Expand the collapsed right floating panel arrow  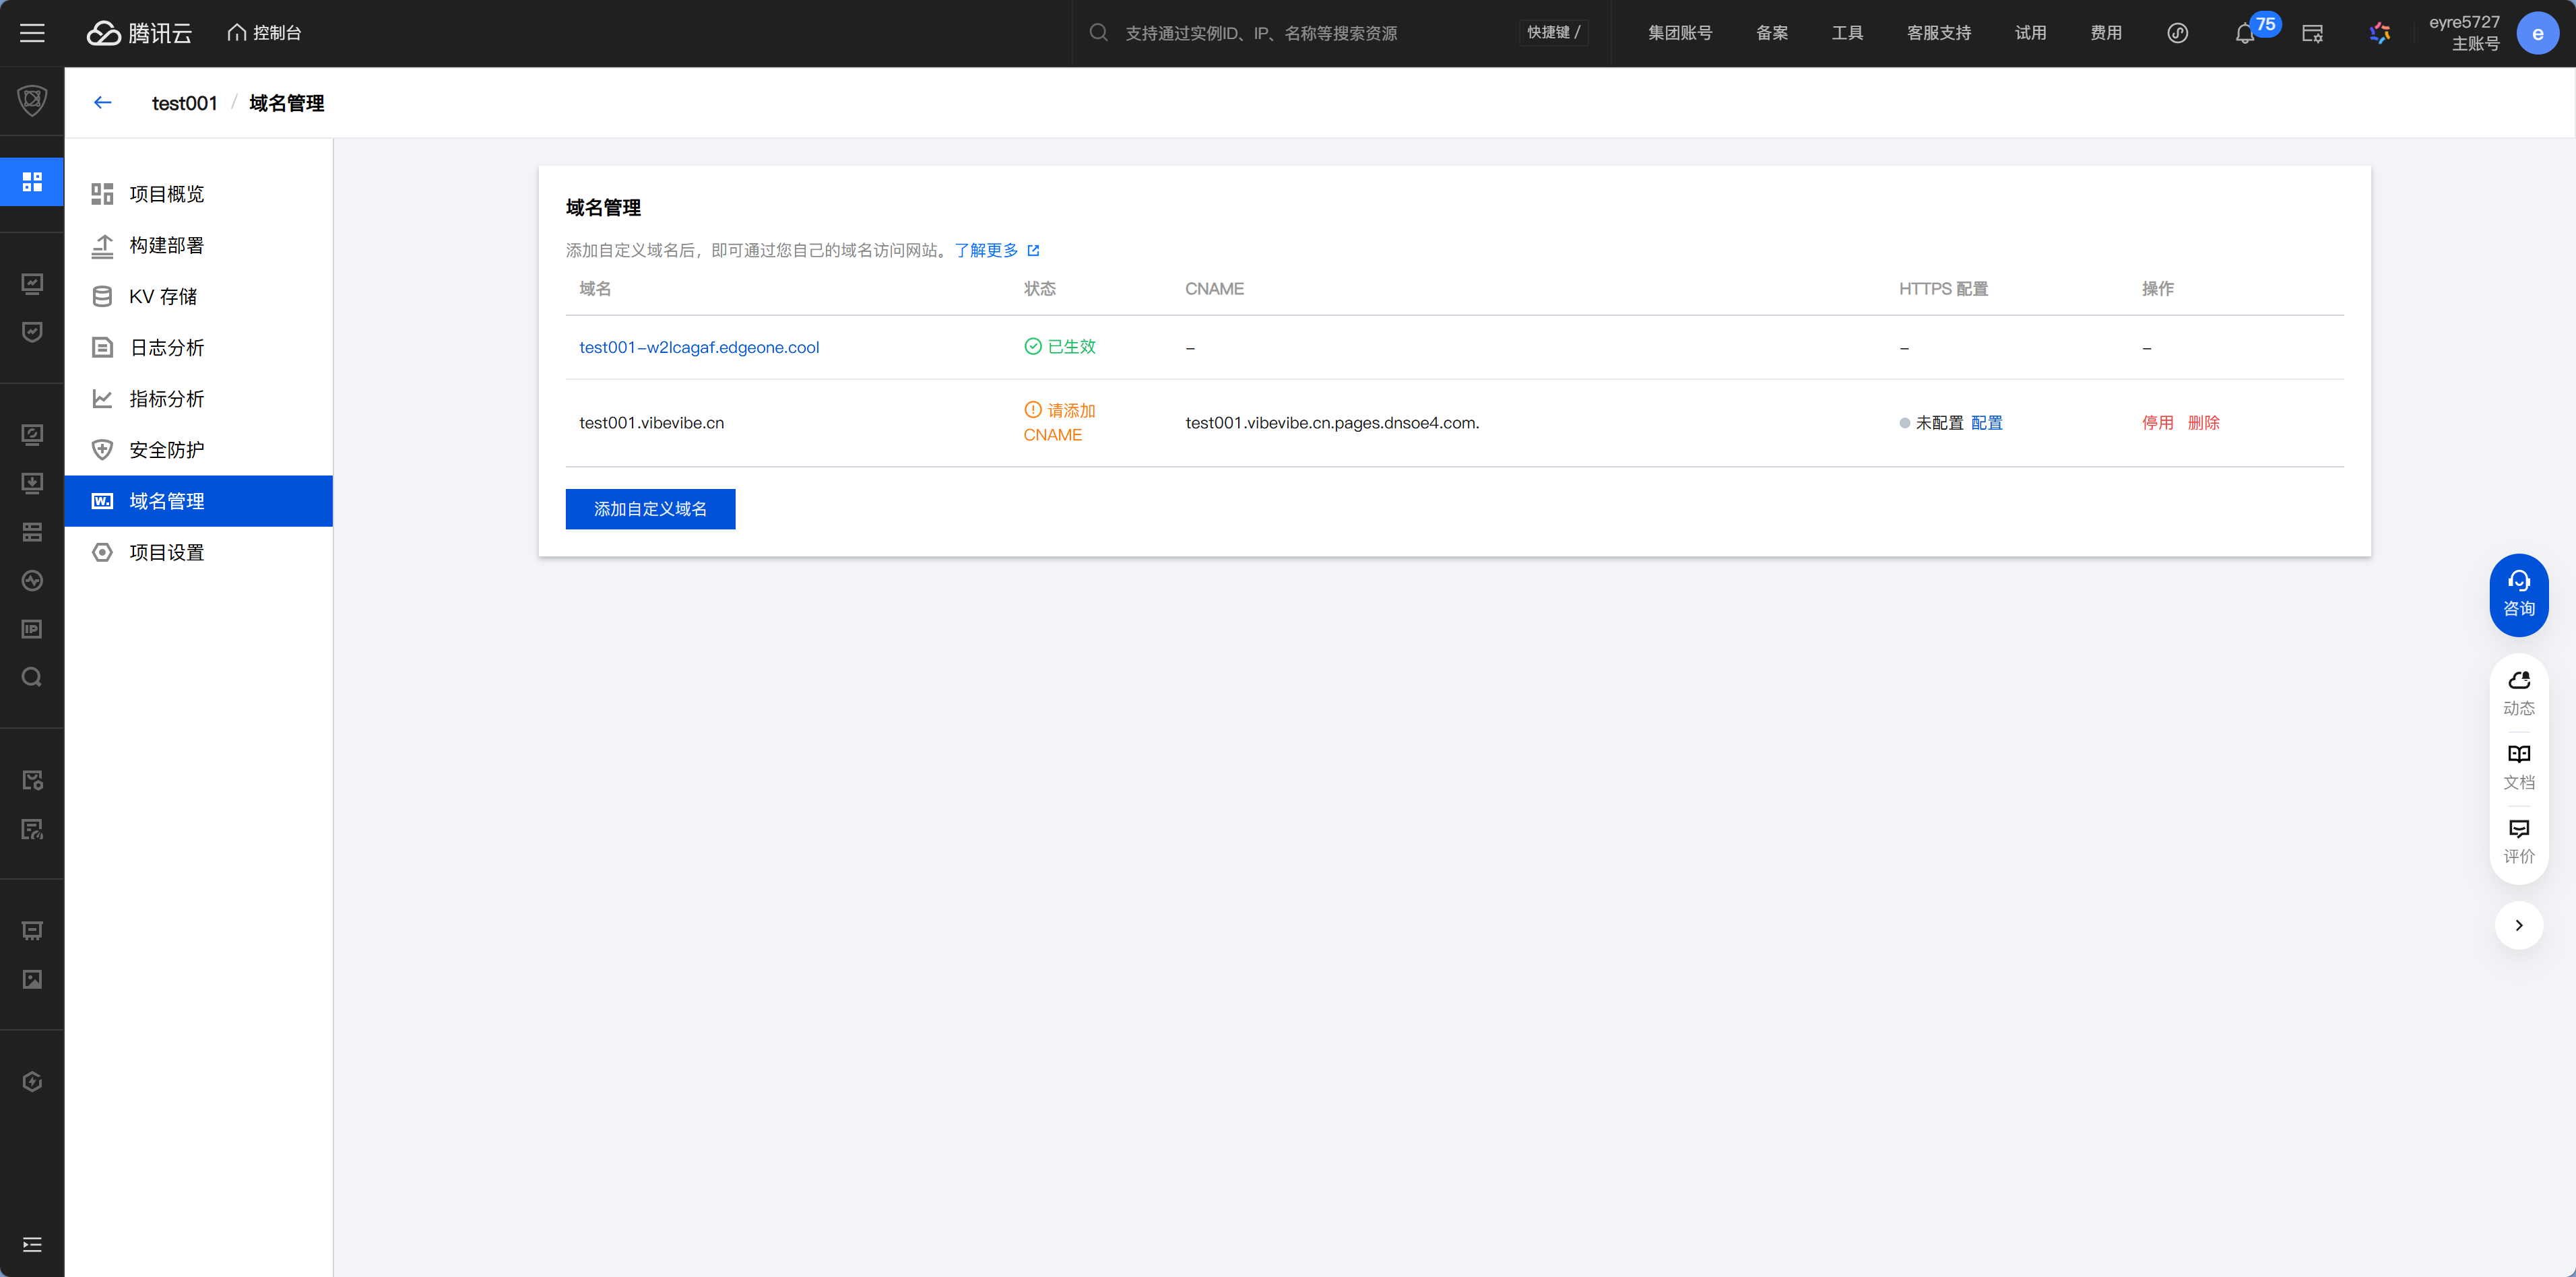pyautogui.click(x=2518, y=925)
